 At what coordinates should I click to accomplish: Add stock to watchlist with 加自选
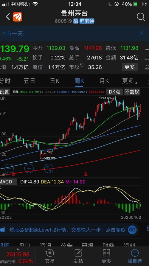point(135,256)
